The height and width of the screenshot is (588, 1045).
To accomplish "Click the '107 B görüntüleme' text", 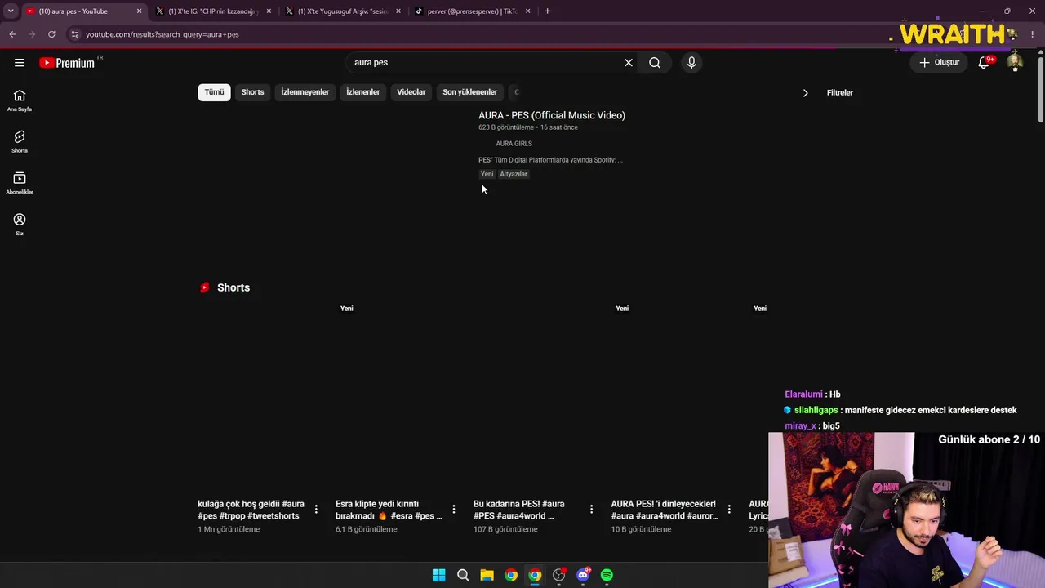I will click(x=505, y=529).
